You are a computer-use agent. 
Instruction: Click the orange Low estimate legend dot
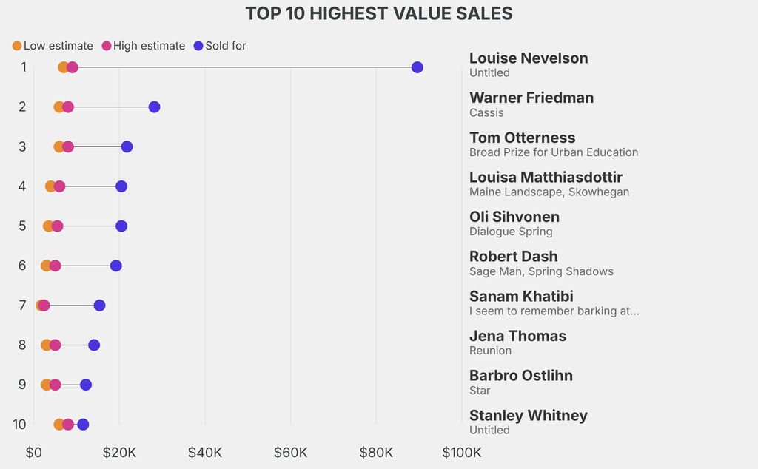coord(17,46)
